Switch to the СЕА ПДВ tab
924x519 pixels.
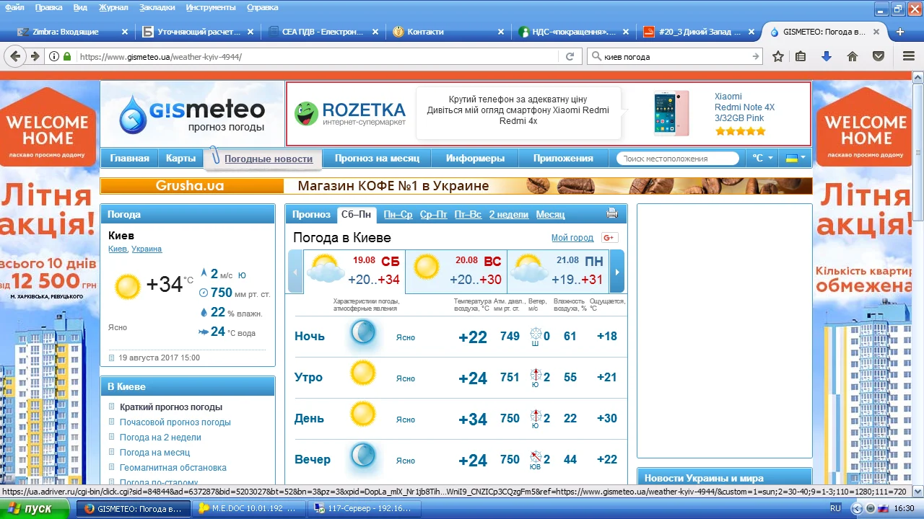[323, 32]
